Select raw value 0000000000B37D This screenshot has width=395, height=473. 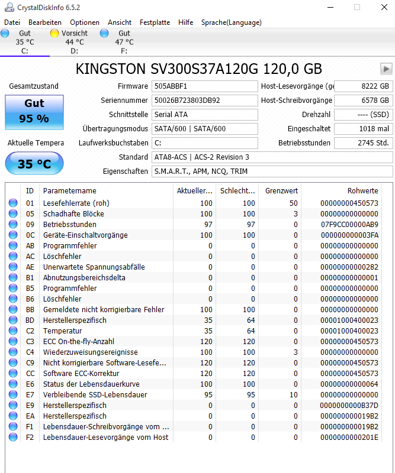[x=349, y=406]
